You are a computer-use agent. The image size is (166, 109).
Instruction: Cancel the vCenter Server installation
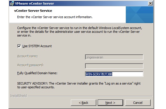[x=138, y=103]
